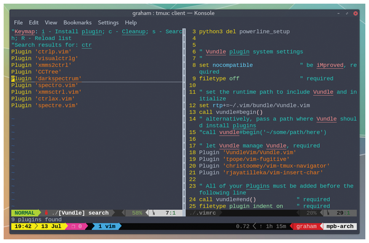This screenshot has width=369, height=243.
Task: Click 'call vundle#begin()' on line 13
Action: 231,112
